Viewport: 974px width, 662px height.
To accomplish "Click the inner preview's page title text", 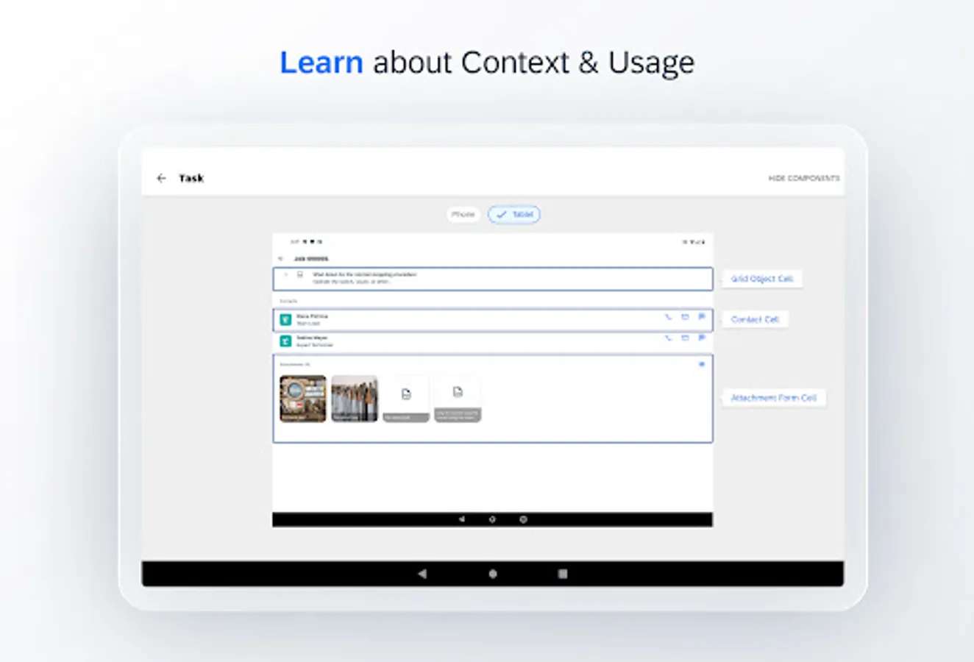I will [311, 259].
